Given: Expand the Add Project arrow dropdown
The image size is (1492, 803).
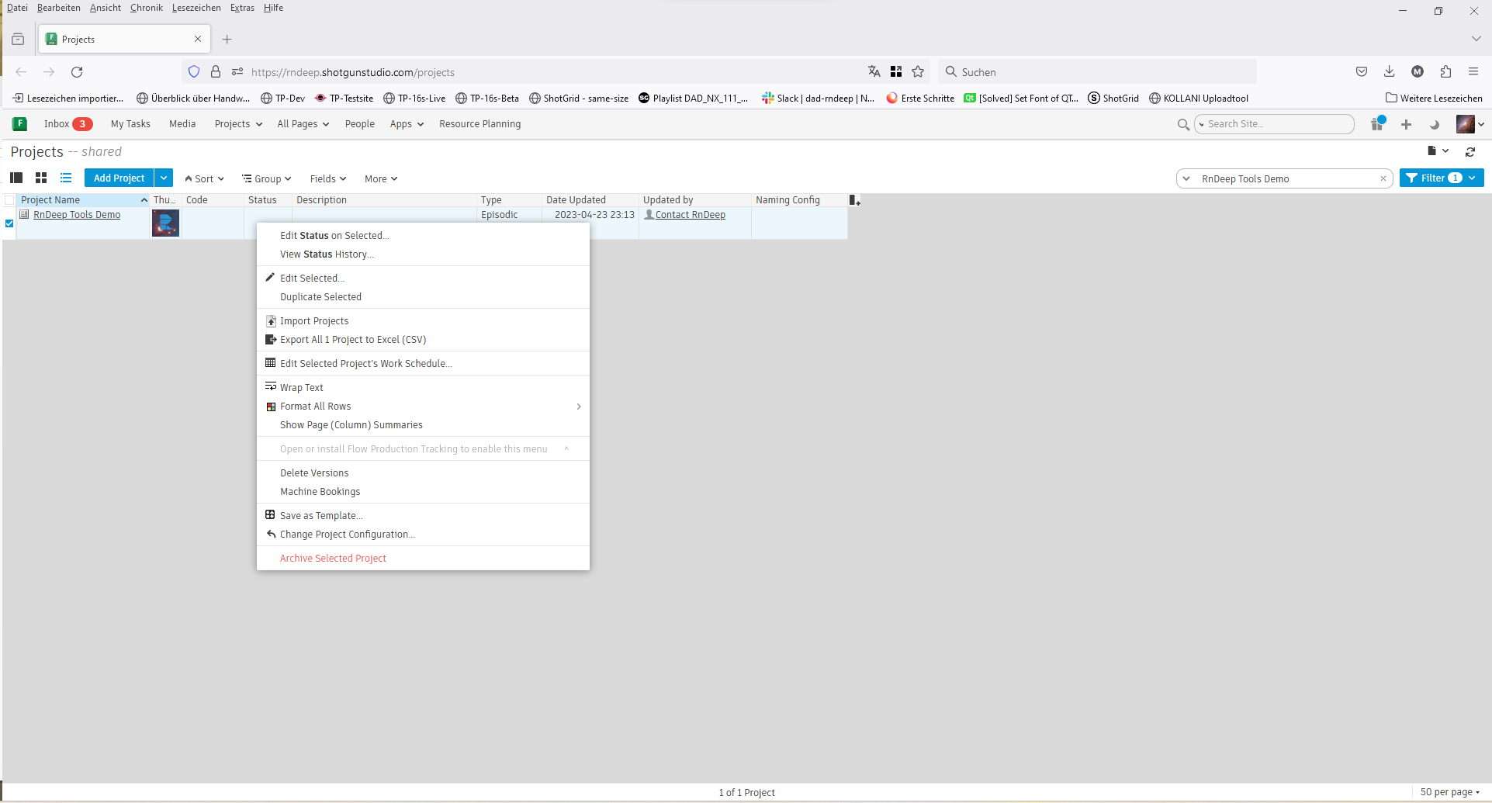Looking at the screenshot, I should click(164, 178).
